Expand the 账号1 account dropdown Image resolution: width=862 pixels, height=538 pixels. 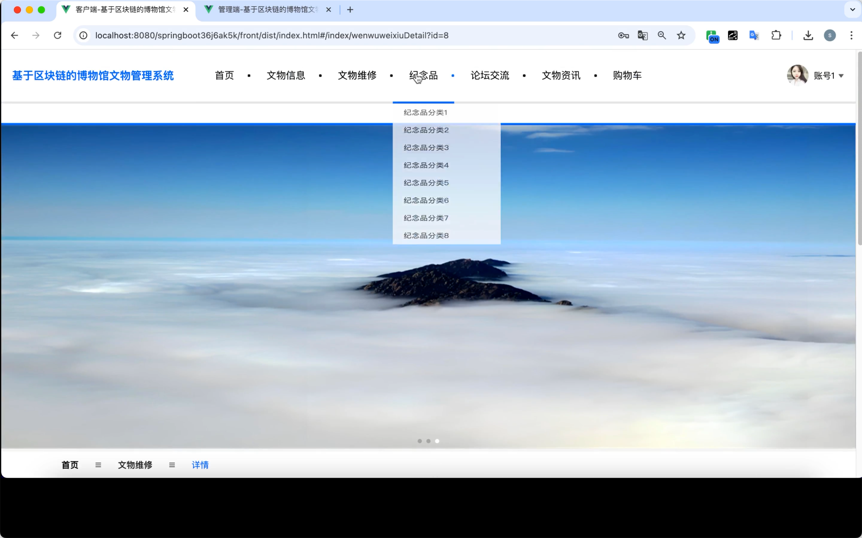point(828,76)
